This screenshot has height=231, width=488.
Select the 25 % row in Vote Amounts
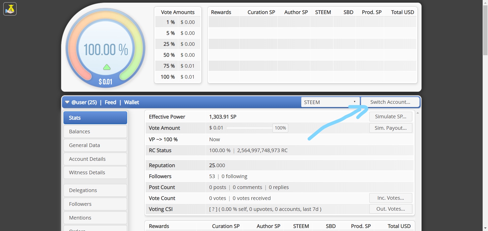pyautogui.click(x=178, y=44)
